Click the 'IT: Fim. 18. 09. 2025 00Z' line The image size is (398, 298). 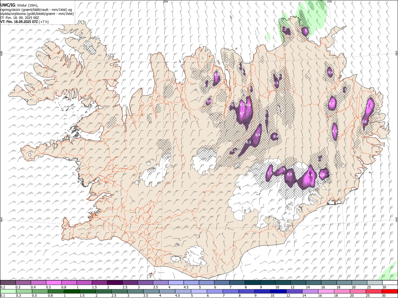point(20,18)
